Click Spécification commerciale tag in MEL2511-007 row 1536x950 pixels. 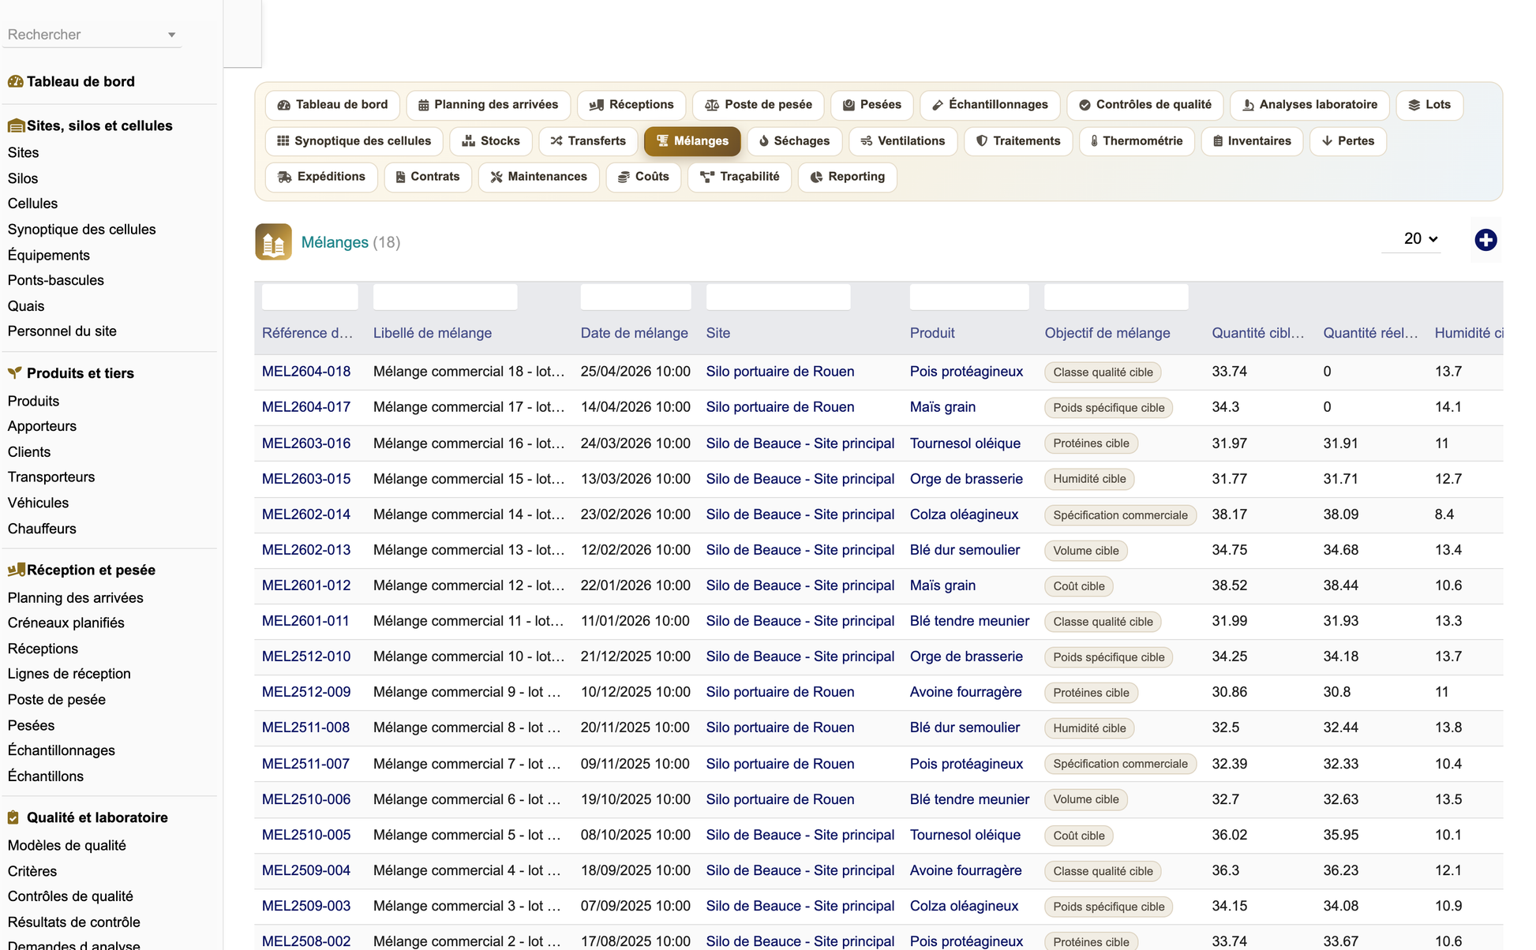(x=1120, y=764)
